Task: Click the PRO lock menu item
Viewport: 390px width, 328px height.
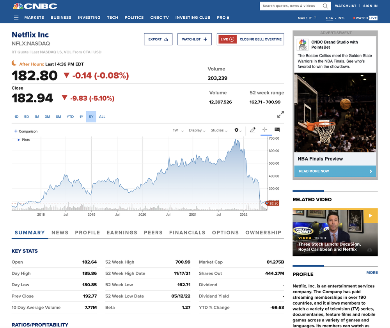Action: [223, 18]
